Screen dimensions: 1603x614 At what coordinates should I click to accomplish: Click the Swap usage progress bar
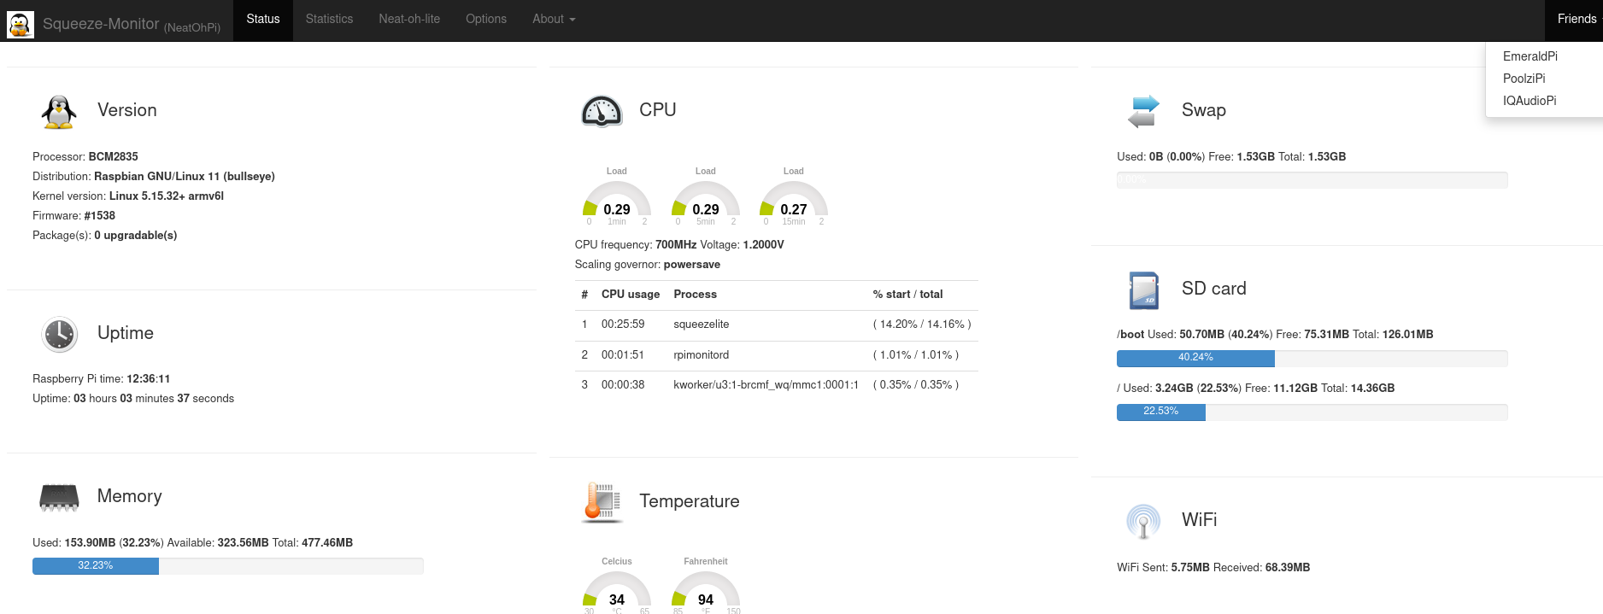pos(1312,180)
